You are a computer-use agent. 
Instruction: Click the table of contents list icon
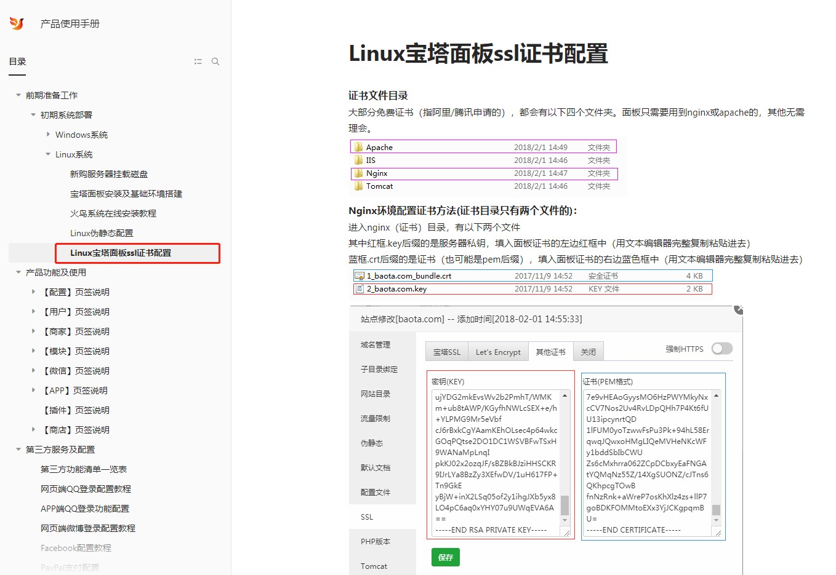click(198, 61)
